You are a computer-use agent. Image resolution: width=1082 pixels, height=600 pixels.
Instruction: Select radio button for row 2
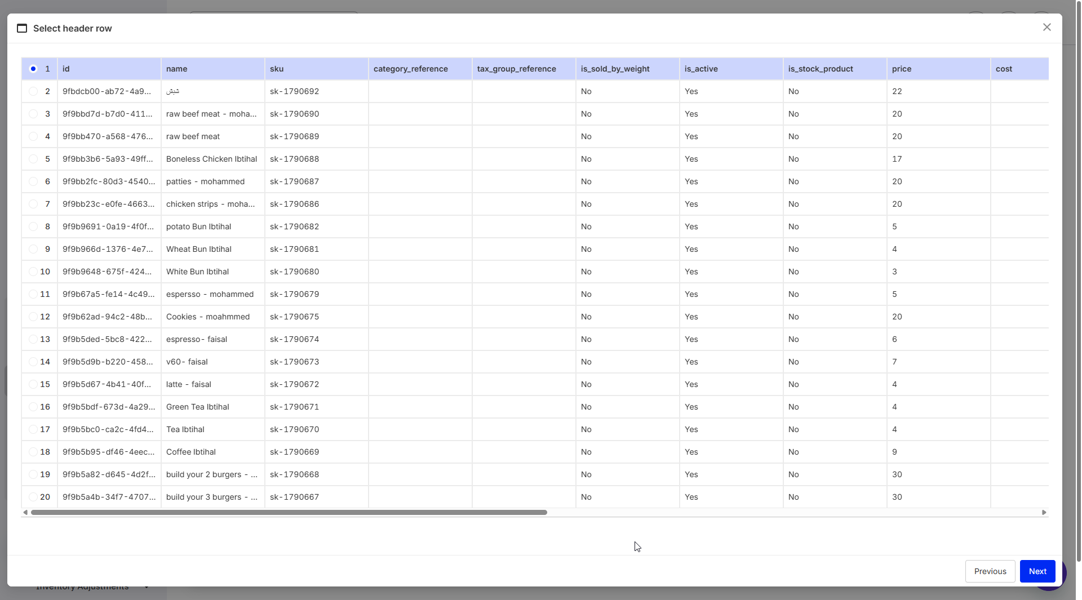[33, 91]
